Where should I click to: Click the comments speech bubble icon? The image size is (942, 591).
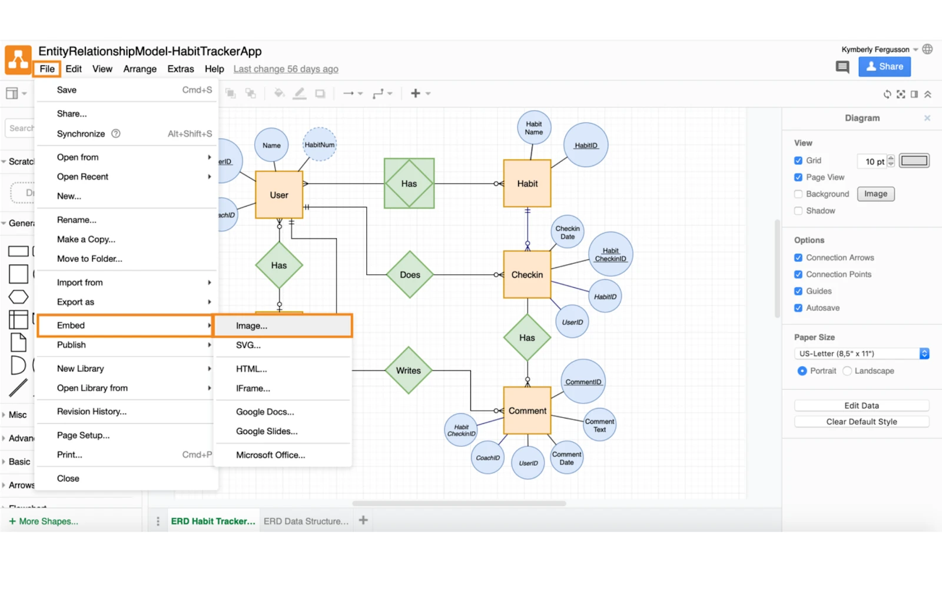[x=842, y=67]
